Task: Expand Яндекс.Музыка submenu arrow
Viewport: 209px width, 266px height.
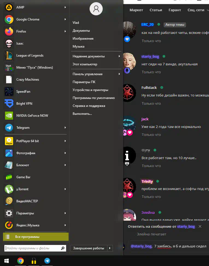Action: pyautogui.click(x=65, y=225)
